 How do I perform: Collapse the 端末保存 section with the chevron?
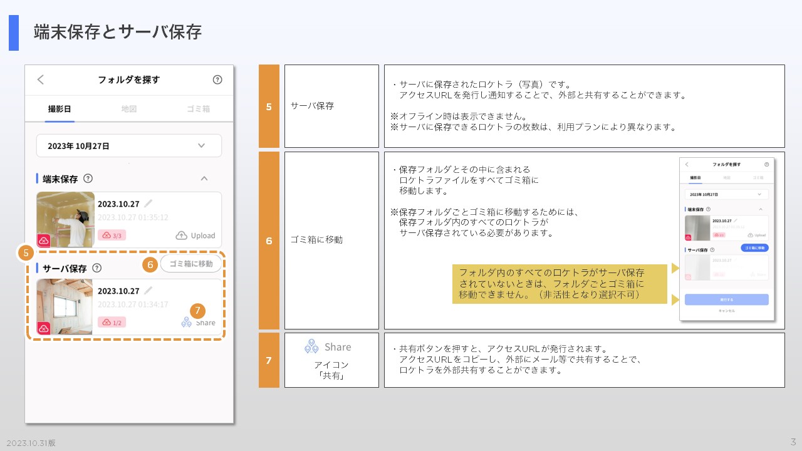click(204, 179)
